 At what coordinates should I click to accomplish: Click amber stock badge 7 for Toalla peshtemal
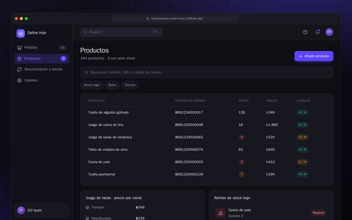point(242,174)
